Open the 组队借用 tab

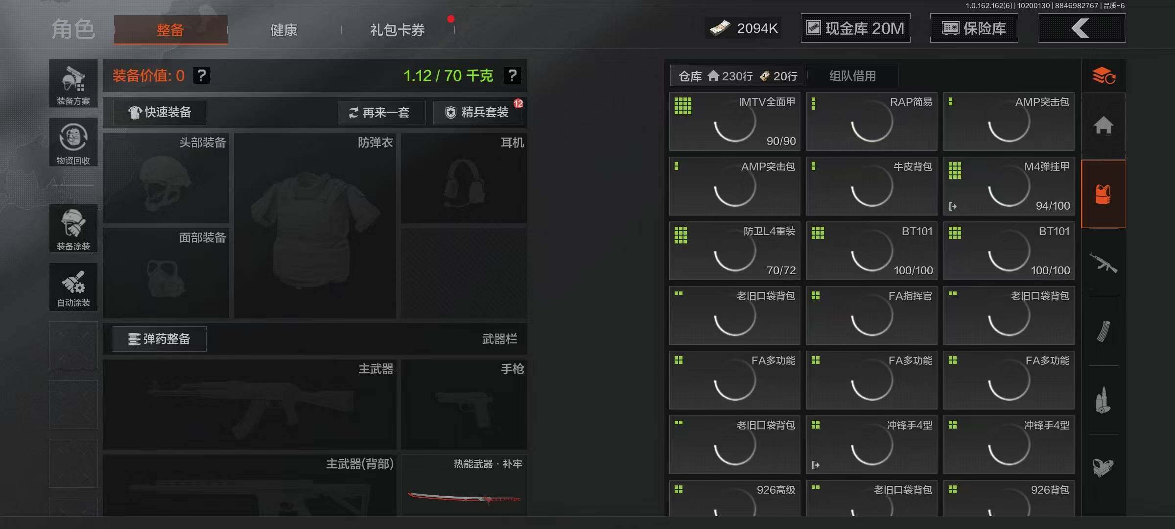[x=852, y=76]
